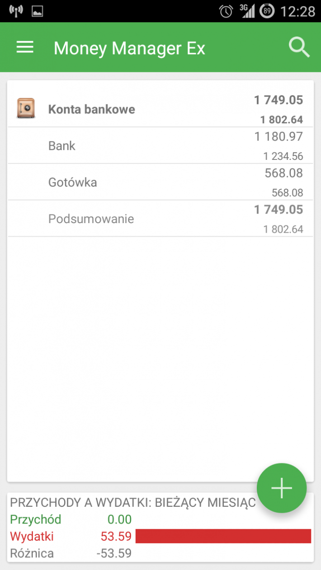This screenshot has height=570, width=321.
Task: Select the Podsumowanie summary row
Action: (x=160, y=219)
